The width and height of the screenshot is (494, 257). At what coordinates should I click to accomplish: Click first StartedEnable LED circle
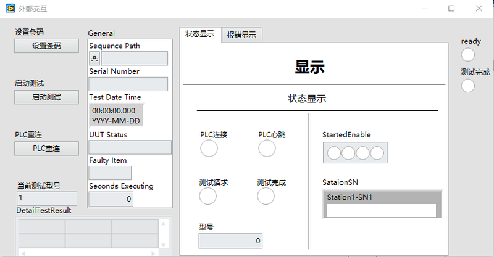coord(334,153)
